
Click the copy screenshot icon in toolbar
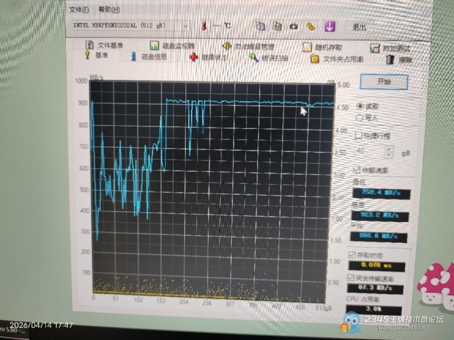[x=277, y=26]
